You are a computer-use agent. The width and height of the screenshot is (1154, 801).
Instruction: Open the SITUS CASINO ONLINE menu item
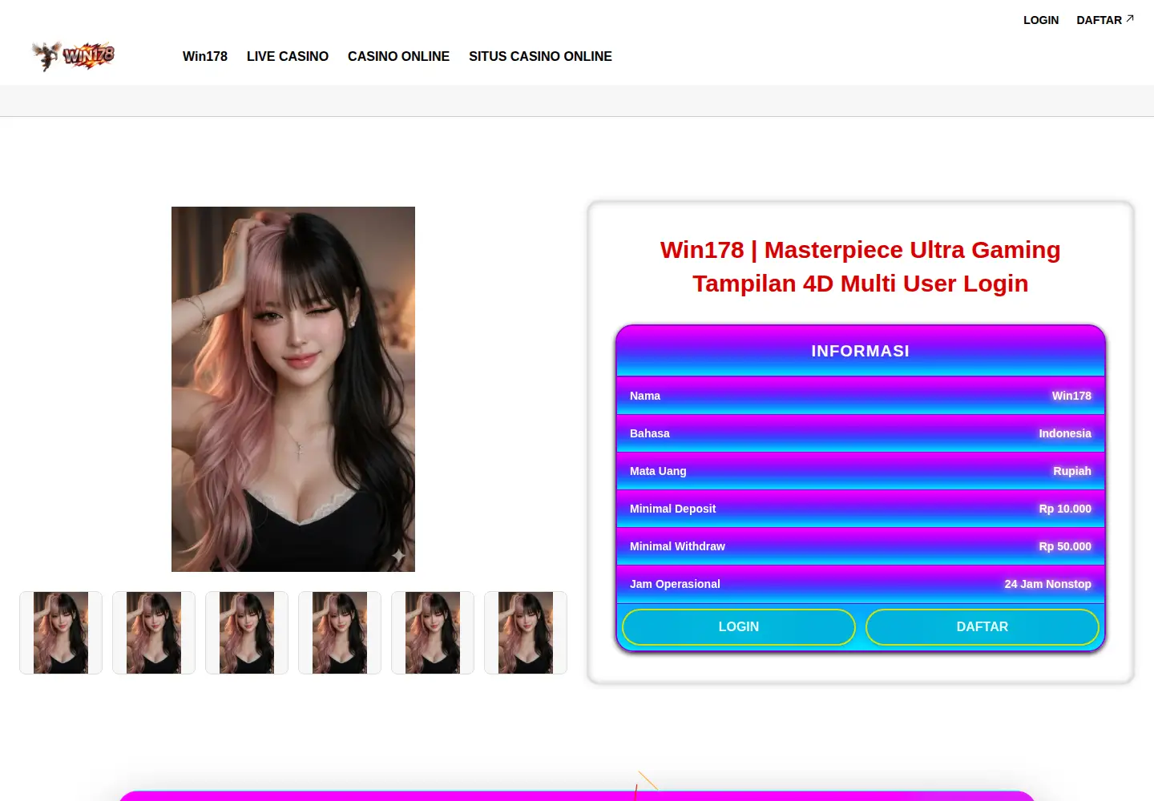coord(540,56)
